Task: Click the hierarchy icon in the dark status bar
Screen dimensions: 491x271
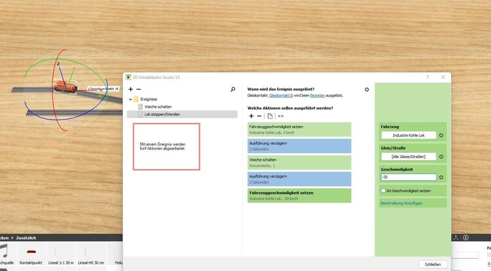Action: 456,238
